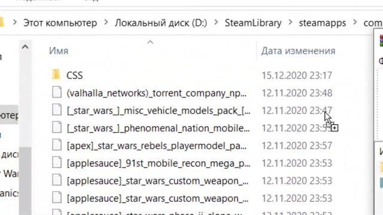Click the [apex] star_wars_rebels file icon

pyautogui.click(x=57, y=145)
